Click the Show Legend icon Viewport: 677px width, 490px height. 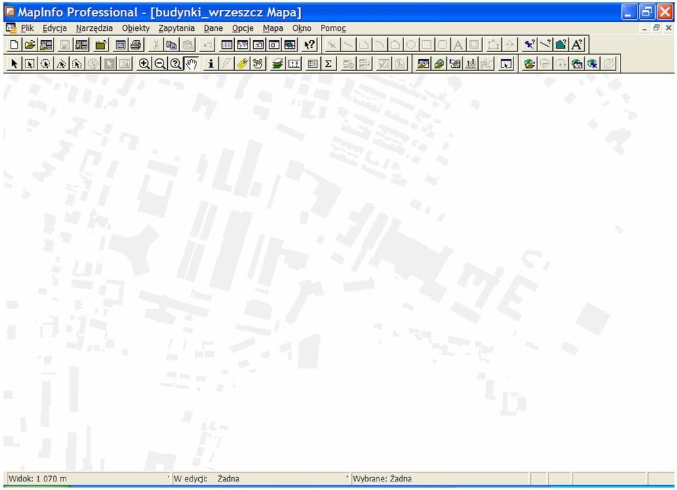click(312, 64)
